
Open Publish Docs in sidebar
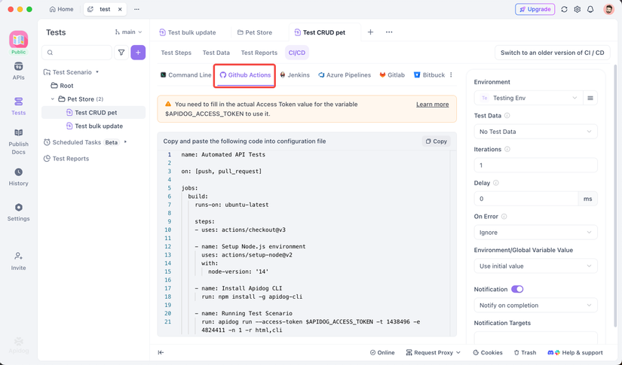(x=18, y=141)
